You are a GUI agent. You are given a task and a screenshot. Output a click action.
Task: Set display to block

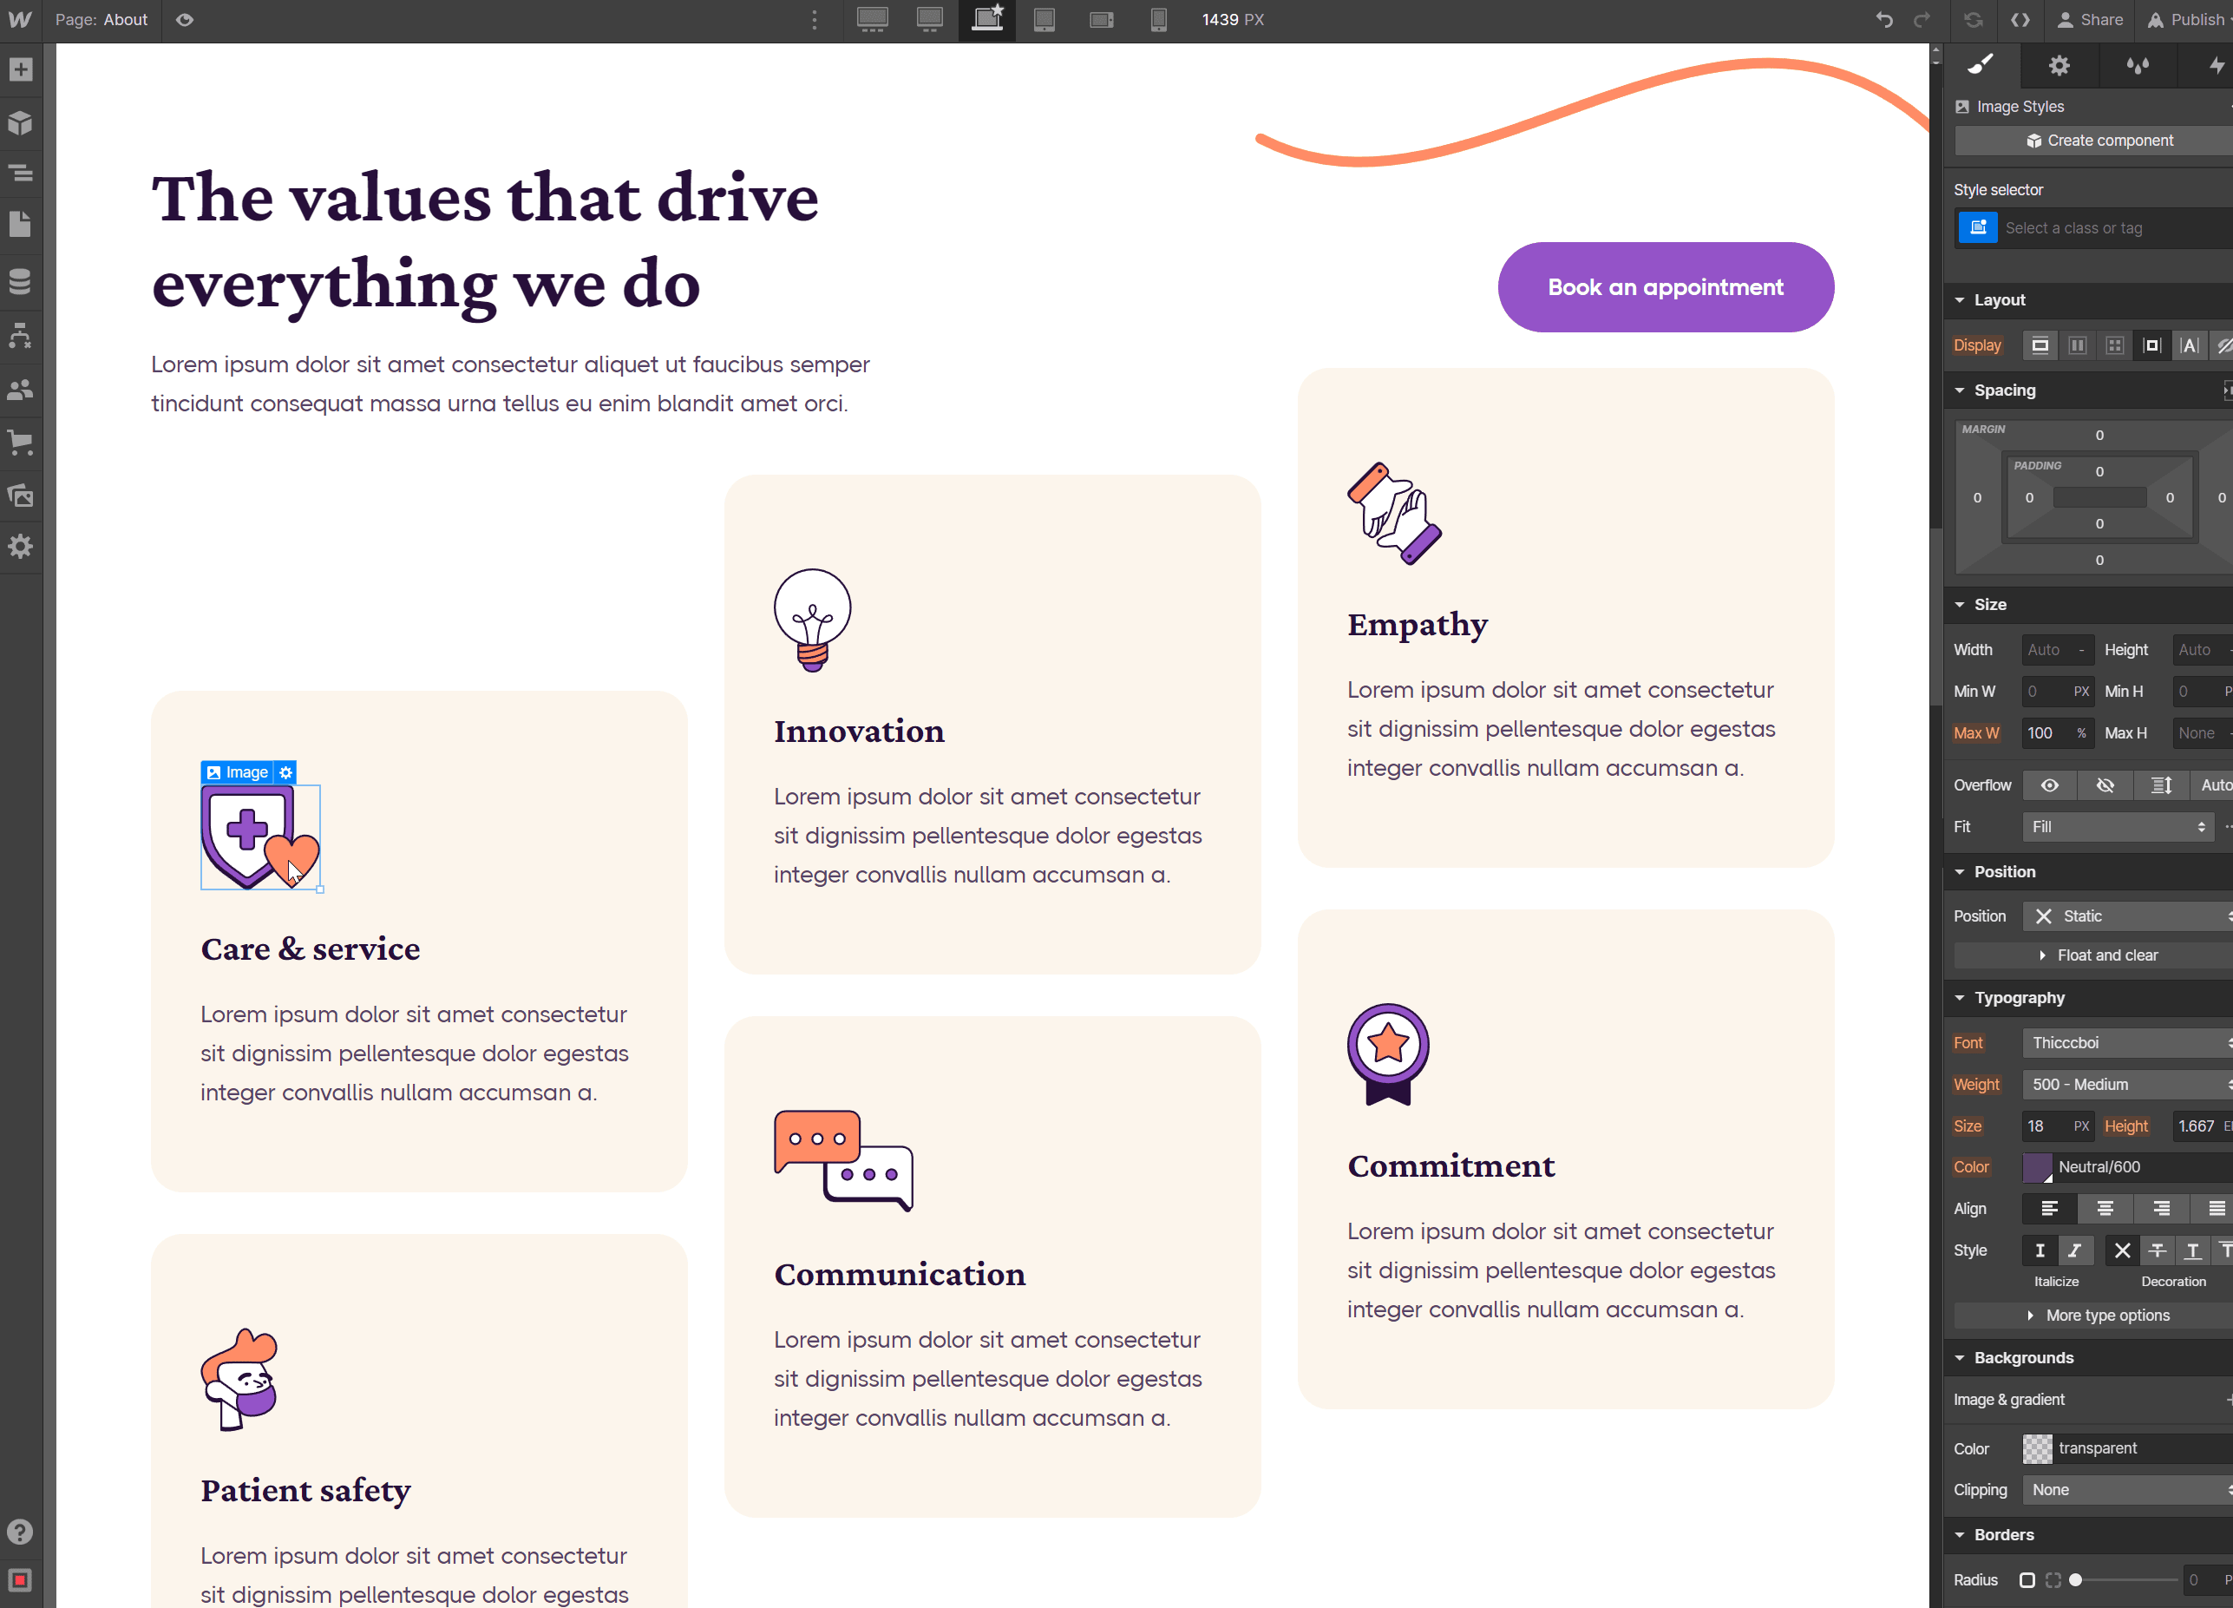pos(2040,345)
